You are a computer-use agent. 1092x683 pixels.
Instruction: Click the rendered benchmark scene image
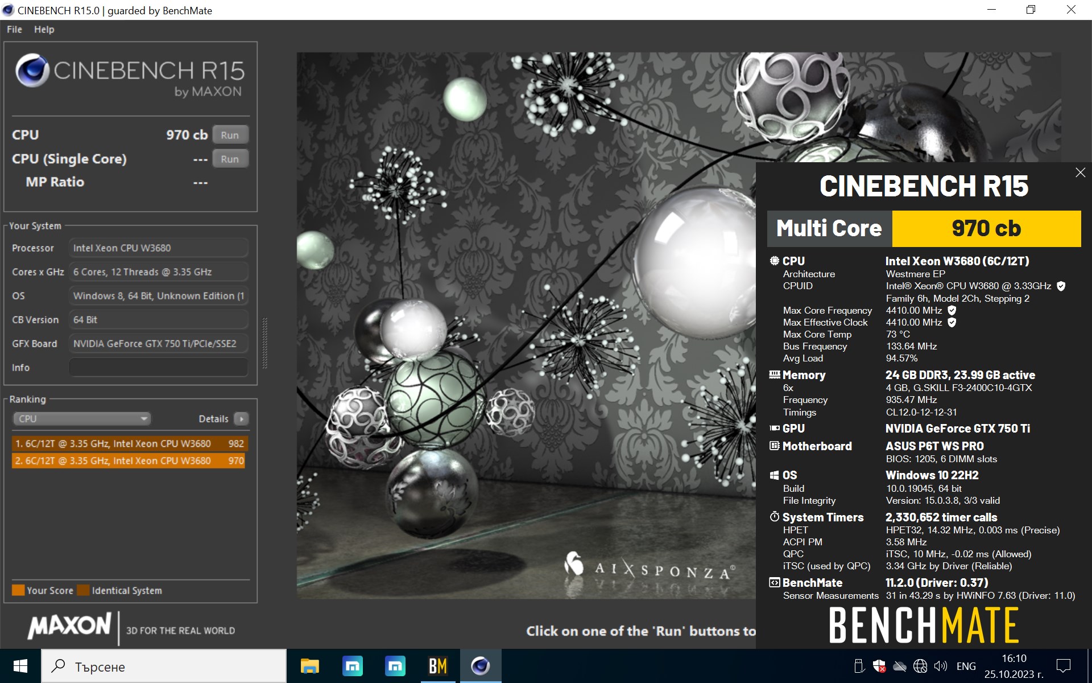526,325
